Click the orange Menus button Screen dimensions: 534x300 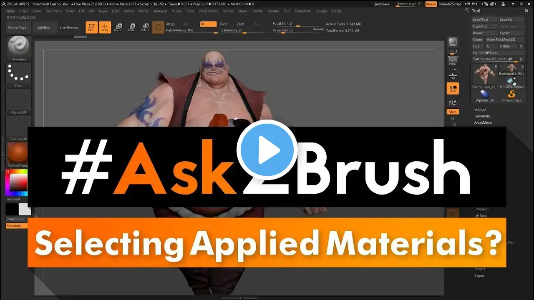(431, 4)
